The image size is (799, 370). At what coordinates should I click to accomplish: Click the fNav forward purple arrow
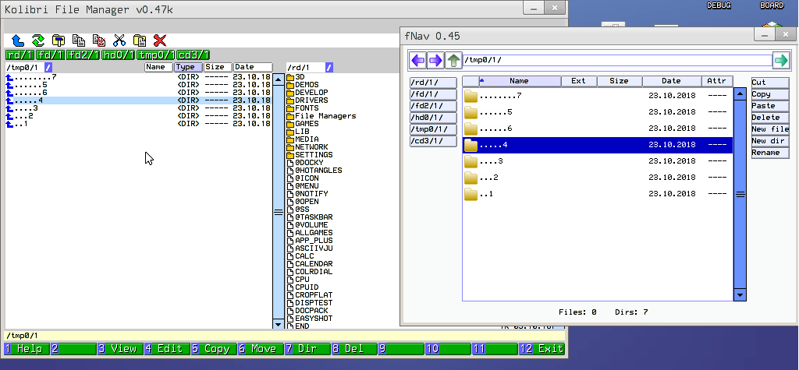(435, 60)
